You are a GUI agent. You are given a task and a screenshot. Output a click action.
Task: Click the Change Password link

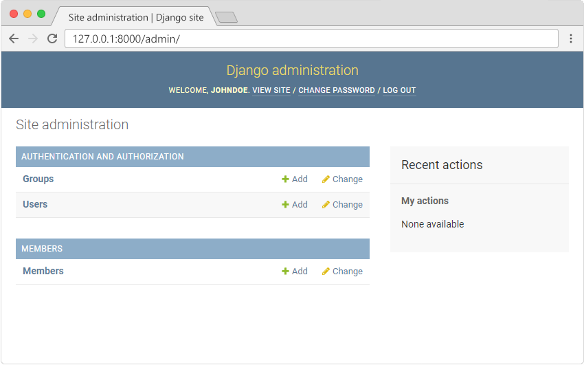point(336,90)
